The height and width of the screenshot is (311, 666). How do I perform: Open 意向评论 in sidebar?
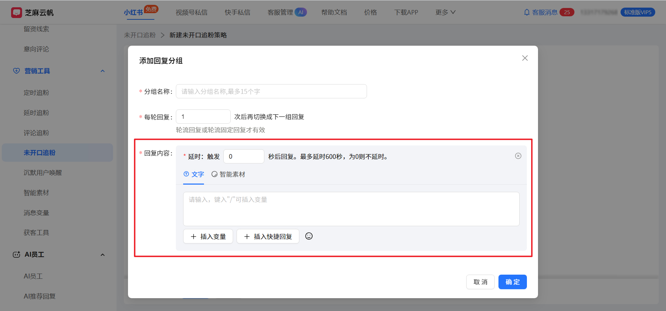36,49
